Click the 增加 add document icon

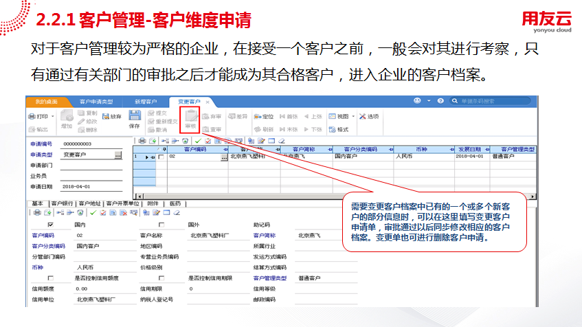67,116
